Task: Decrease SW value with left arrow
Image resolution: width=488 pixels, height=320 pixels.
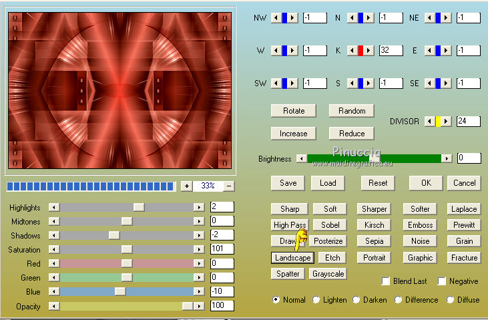Action: pyautogui.click(x=276, y=84)
